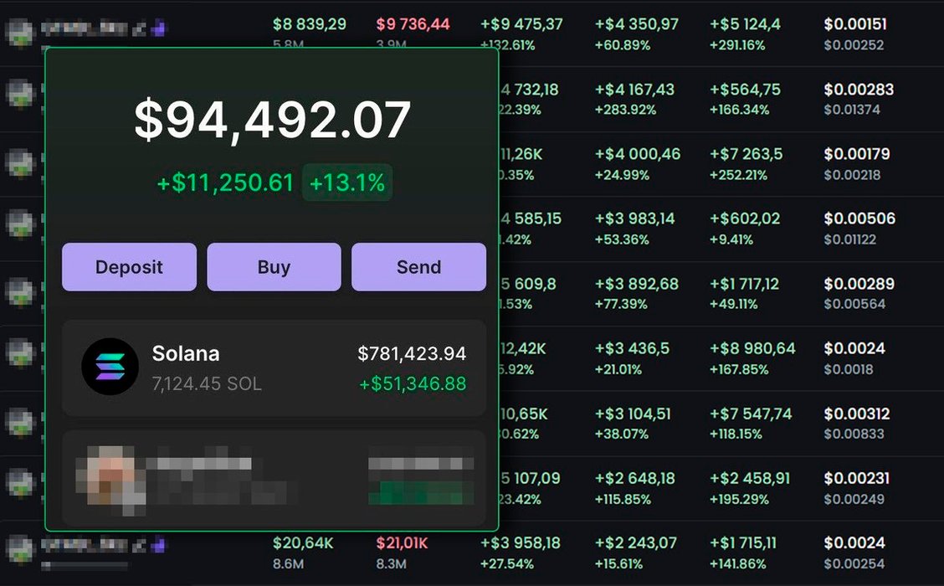The width and height of the screenshot is (944, 586).
Task: Click the $94,492.07 total balance
Action: [x=273, y=120]
